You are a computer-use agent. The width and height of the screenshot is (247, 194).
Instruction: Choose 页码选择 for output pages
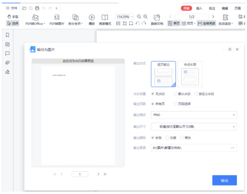tap(175, 103)
